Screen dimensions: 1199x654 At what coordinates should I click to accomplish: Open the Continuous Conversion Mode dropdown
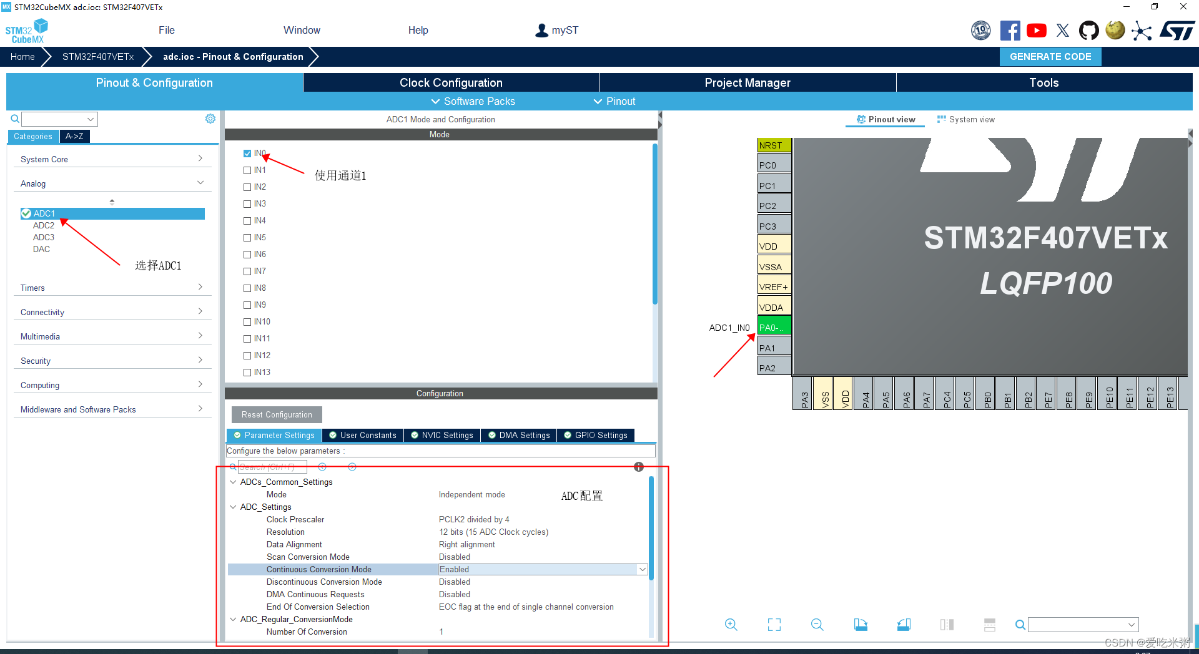click(x=642, y=569)
